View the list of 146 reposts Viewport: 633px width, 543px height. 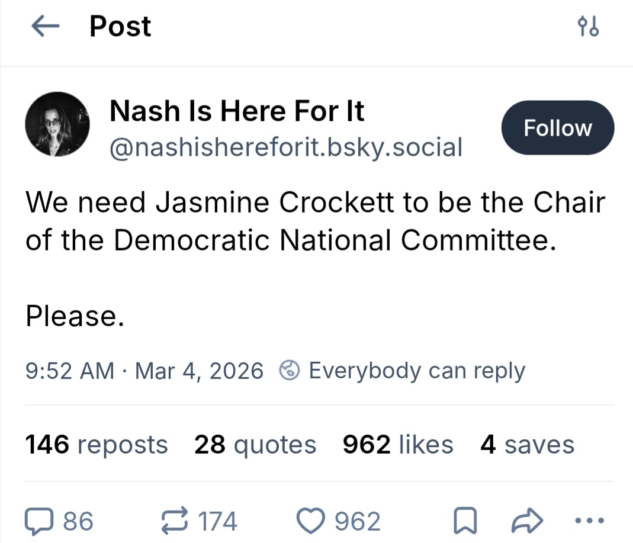97,445
